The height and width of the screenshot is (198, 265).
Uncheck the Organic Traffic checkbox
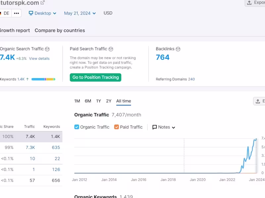pos(76,127)
